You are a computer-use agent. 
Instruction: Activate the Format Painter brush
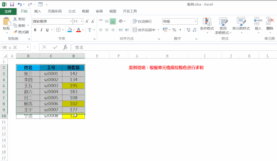[15, 32]
